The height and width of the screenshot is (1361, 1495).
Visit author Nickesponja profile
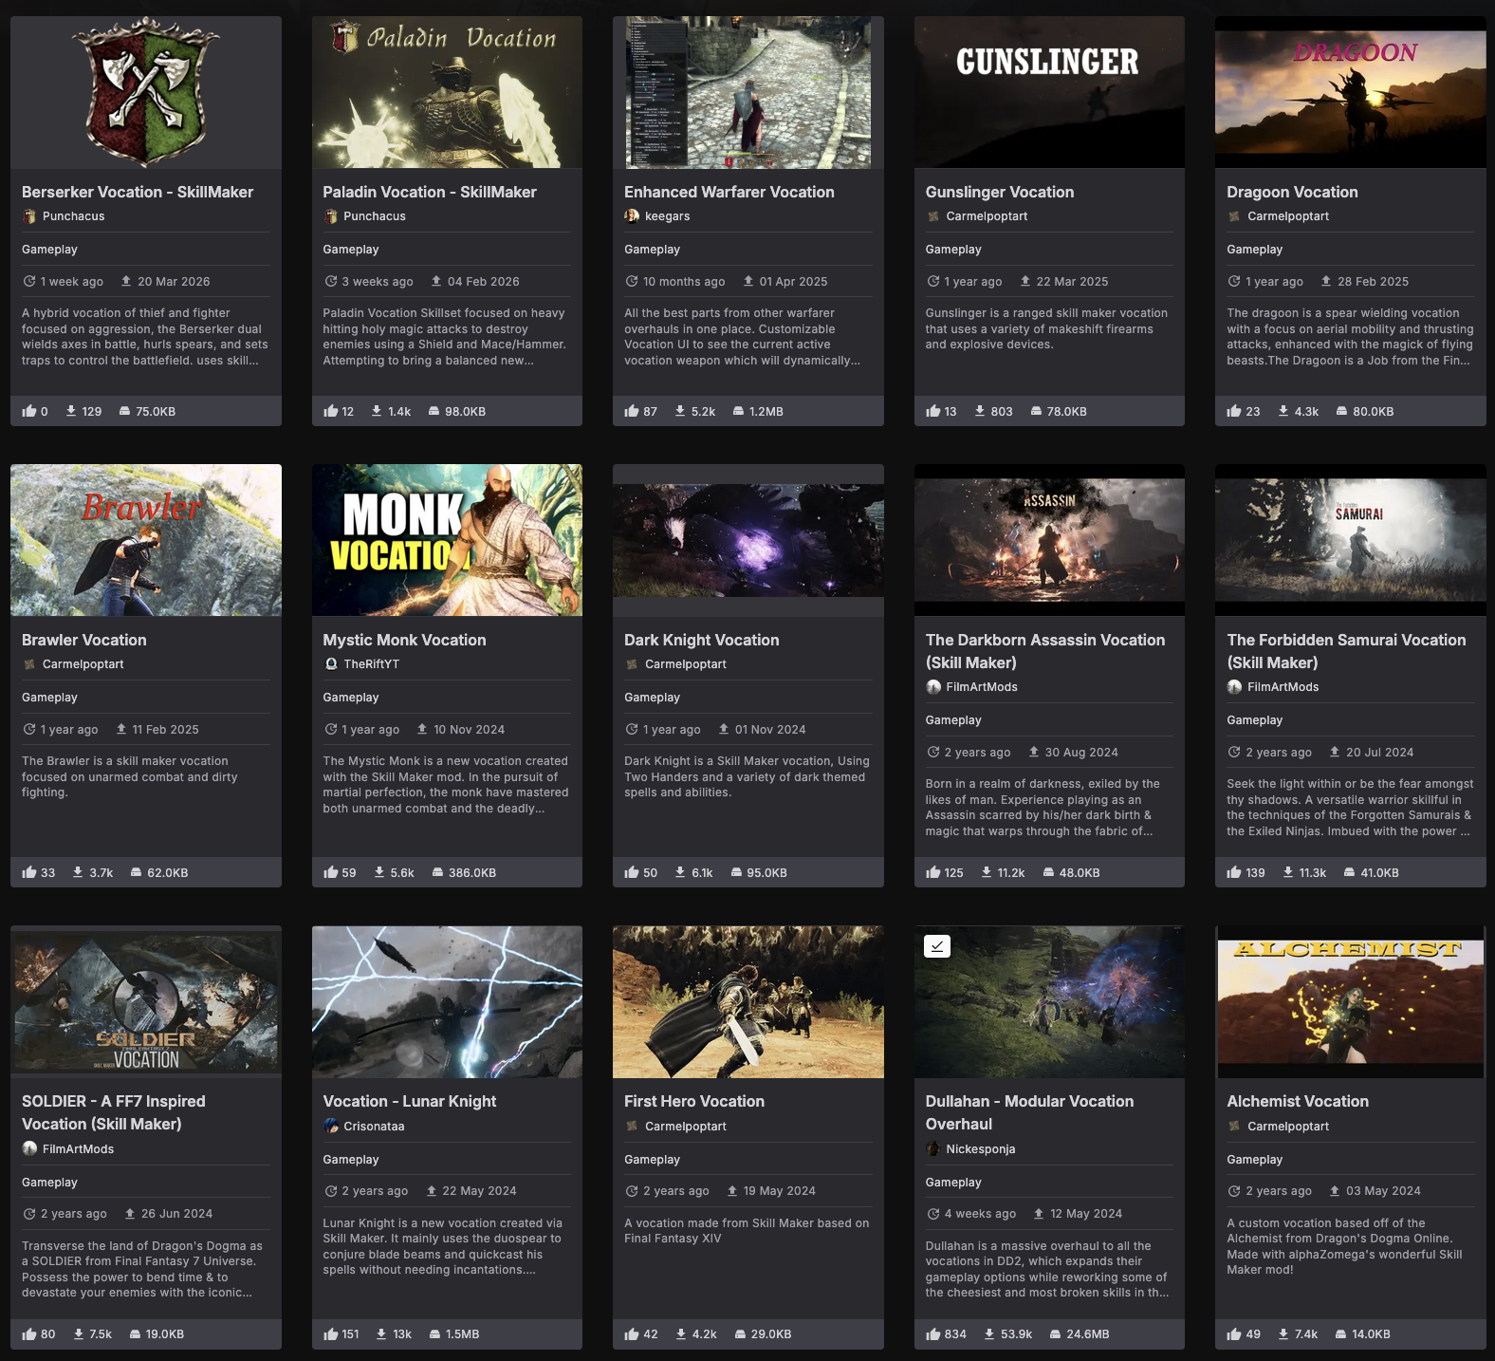click(x=981, y=1149)
